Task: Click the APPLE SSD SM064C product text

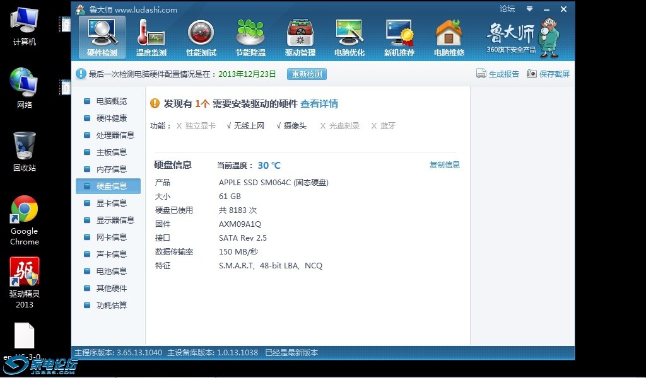Action: [x=274, y=183]
